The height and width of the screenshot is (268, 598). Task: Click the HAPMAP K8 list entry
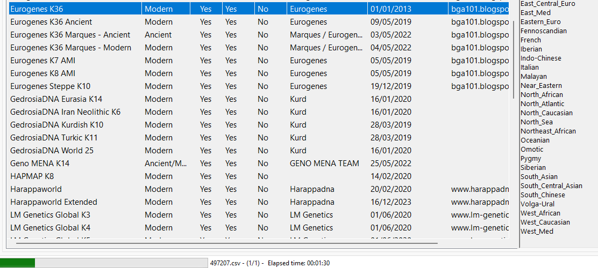pyautogui.click(x=32, y=176)
